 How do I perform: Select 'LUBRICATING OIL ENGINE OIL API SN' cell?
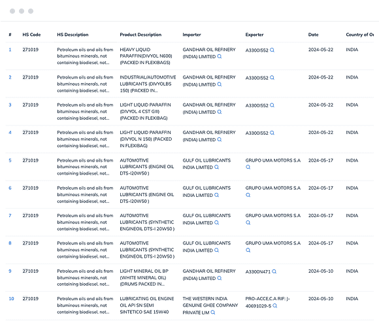click(147, 305)
